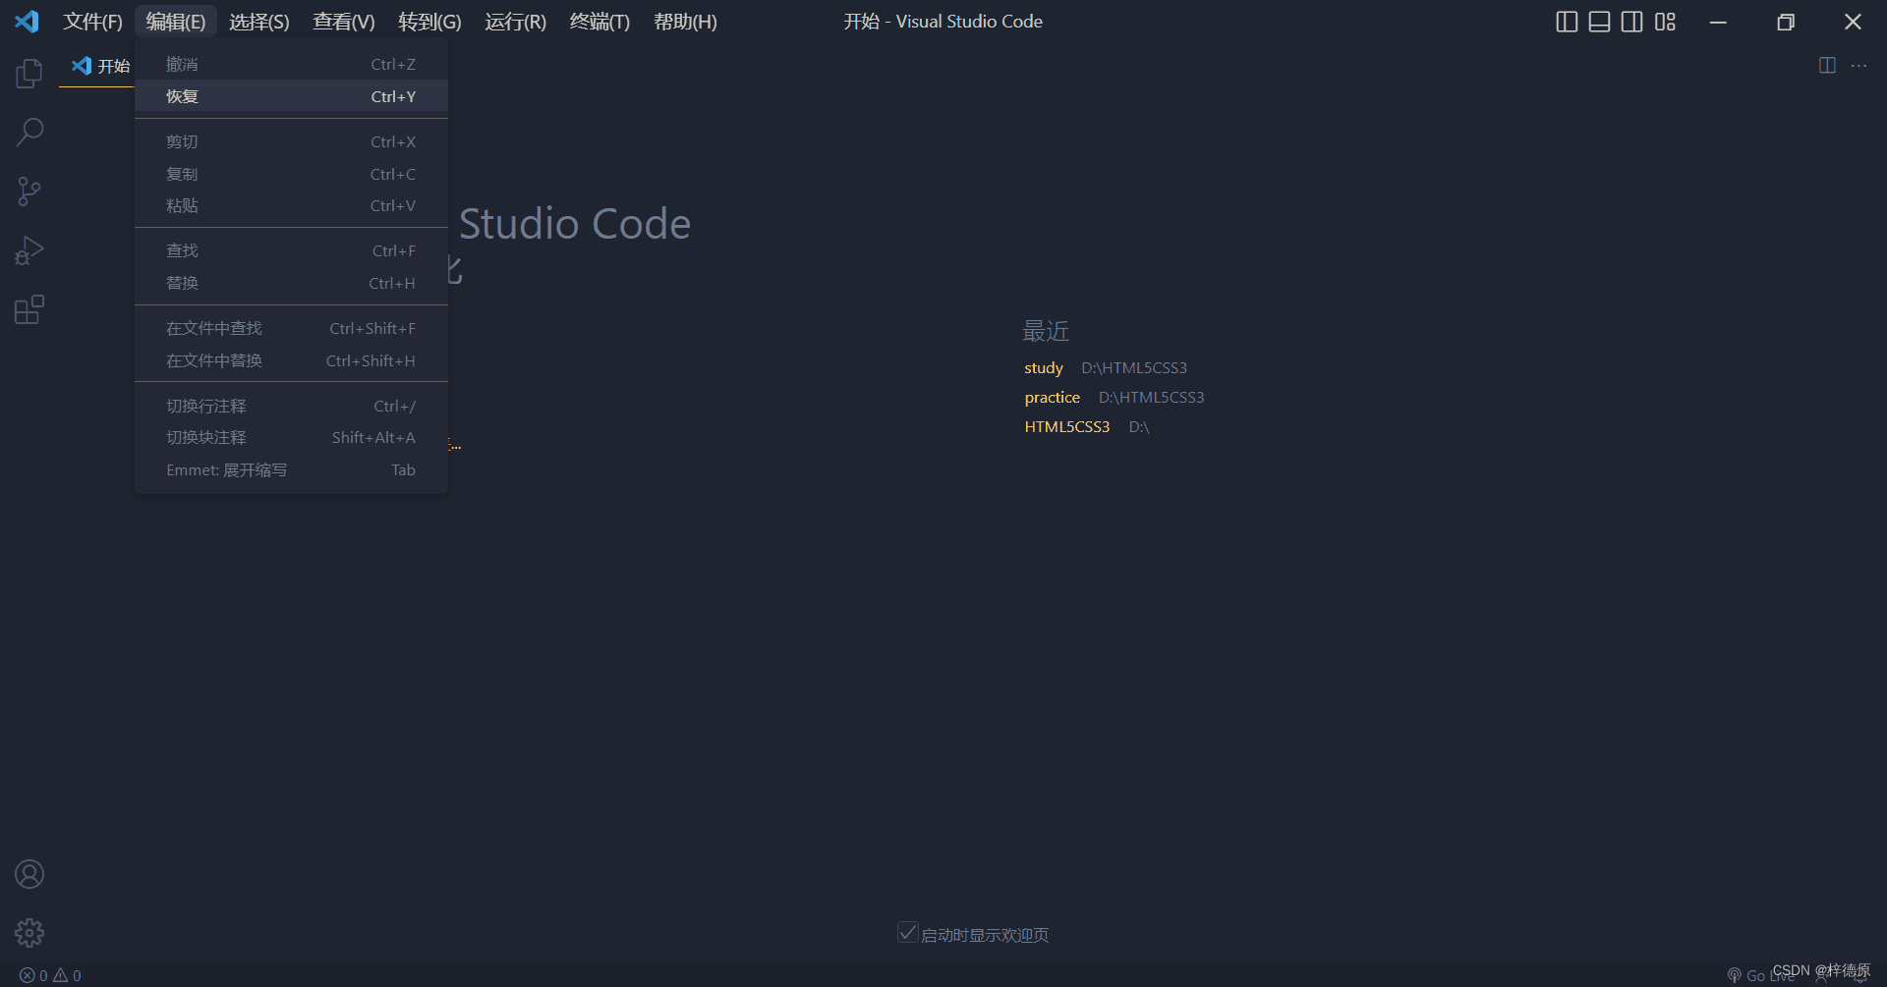The height and width of the screenshot is (987, 1887).
Task: Toggle bottom panel layout icon
Action: [x=1600, y=22]
